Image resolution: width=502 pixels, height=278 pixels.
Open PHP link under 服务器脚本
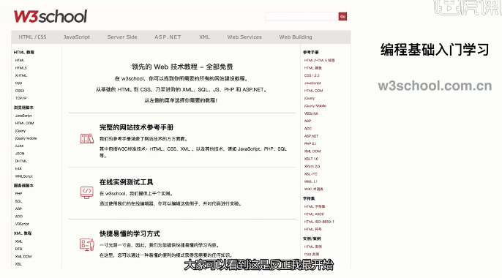click(18, 194)
